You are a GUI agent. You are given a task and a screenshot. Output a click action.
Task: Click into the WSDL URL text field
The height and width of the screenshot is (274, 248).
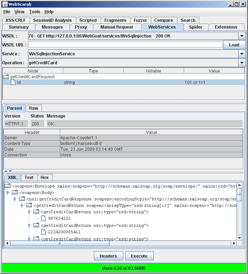tap(125, 45)
